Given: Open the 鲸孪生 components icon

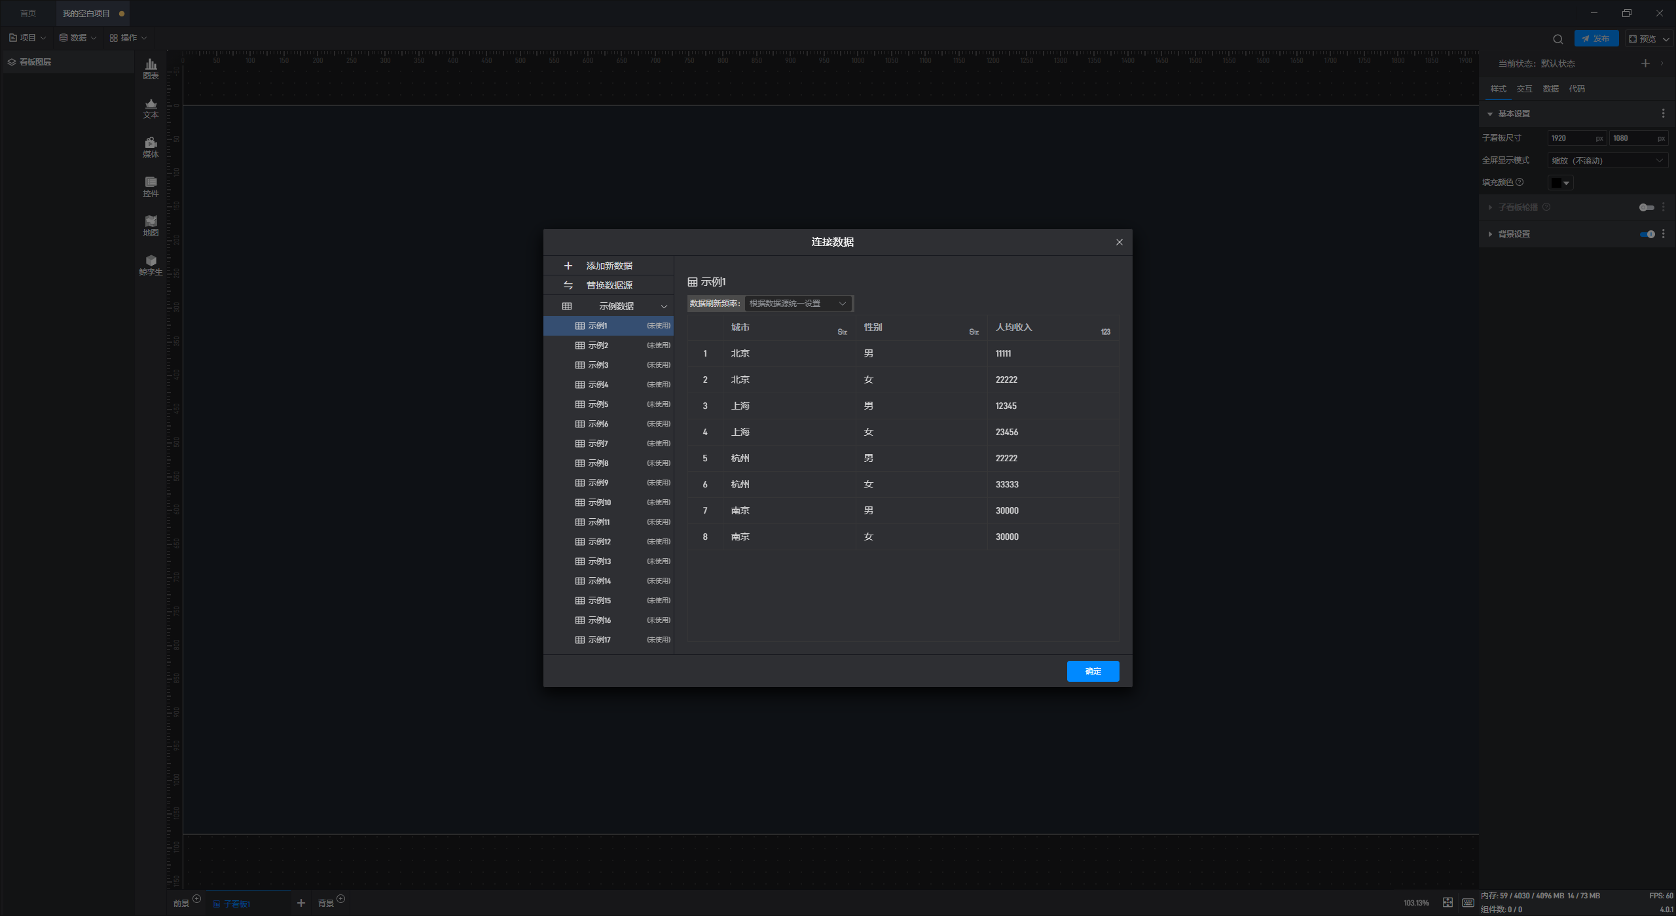Looking at the screenshot, I should click(151, 265).
